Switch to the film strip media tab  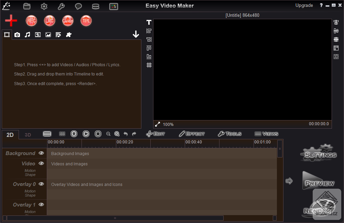pyautogui.click(x=38, y=35)
